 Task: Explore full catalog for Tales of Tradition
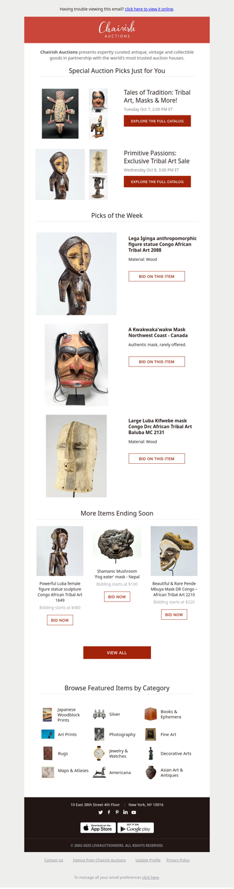157,121
